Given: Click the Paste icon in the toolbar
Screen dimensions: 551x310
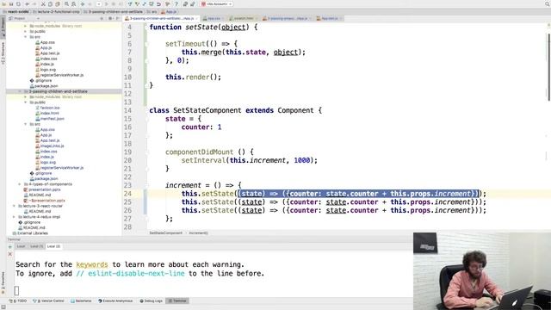Looking at the screenshot, I should (x=58, y=3).
